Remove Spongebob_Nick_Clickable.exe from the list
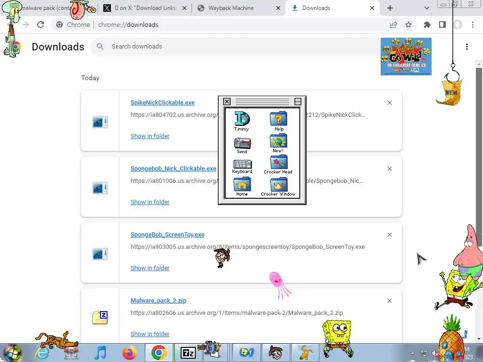The image size is (483, 362). pos(390,169)
